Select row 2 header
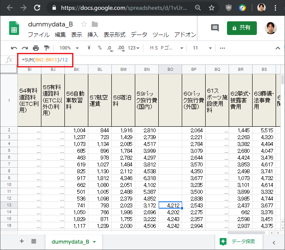 [9, 130]
